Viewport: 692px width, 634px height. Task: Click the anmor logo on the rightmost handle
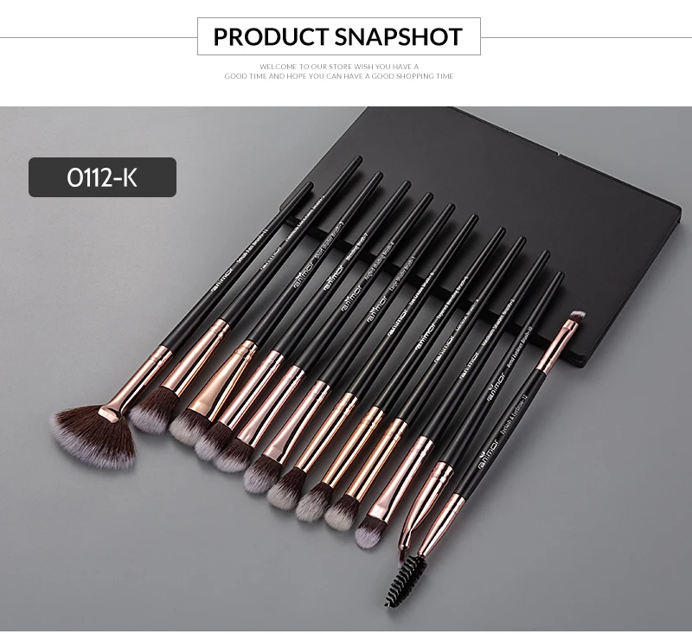(x=489, y=456)
